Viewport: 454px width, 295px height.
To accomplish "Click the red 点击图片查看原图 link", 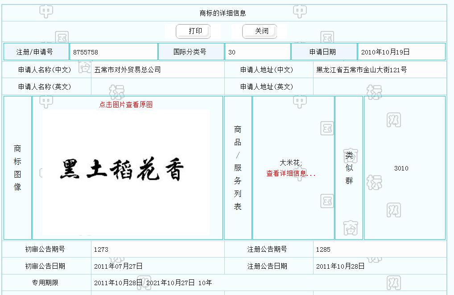I will [126, 104].
